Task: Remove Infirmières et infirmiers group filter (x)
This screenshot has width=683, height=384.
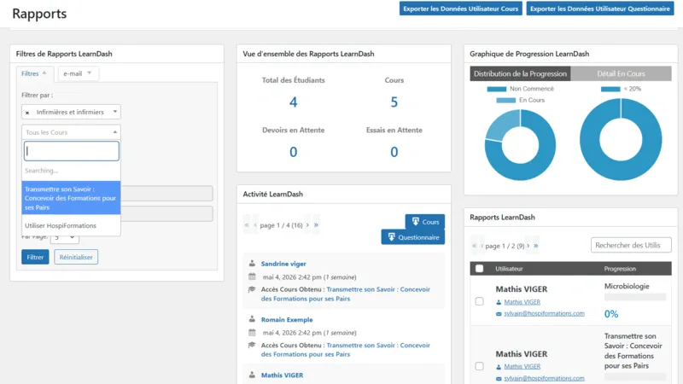Action: pos(27,113)
